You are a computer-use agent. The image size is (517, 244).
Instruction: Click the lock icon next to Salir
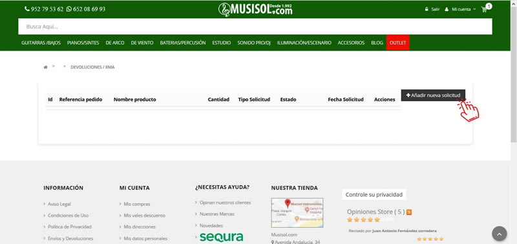pos(427,9)
